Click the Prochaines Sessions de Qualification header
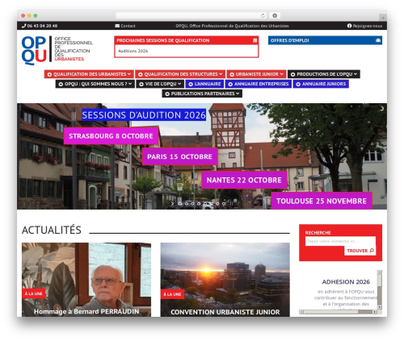The height and width of the screenshot is (341, 404). click(x=186, y=40)
